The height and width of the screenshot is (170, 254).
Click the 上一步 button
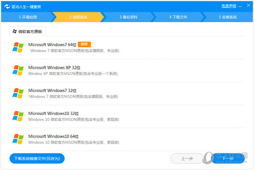tap(187, 158)
